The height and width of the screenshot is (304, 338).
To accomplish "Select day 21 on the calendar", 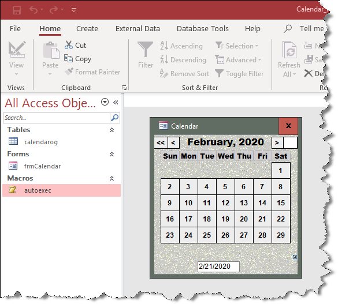I will tap(262, 219).
